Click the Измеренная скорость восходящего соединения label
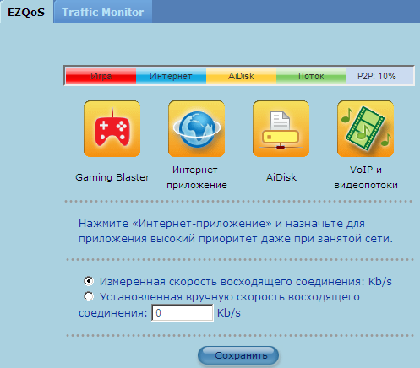420x368 pixels. click(x=245, y=281)
